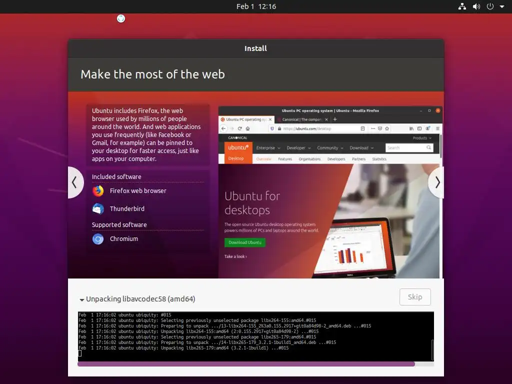
Task: Click the Firefox web browser icon
Action: tap(98, 190)
